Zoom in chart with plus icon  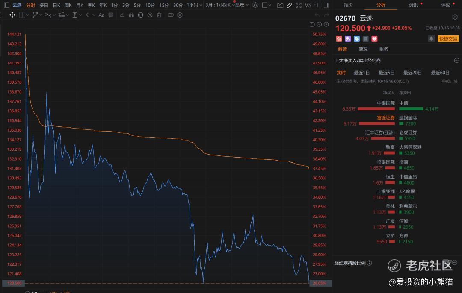326,24
